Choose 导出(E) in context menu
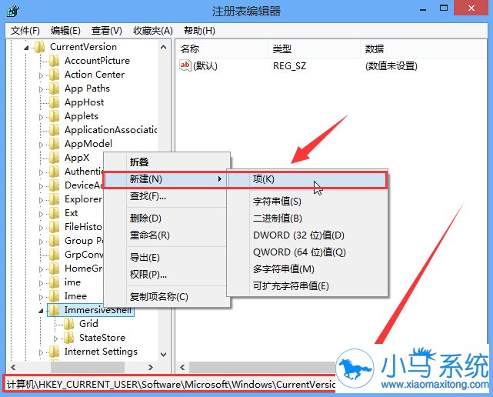Viewport: 493px width, 397px height. (x=167, y=258)
